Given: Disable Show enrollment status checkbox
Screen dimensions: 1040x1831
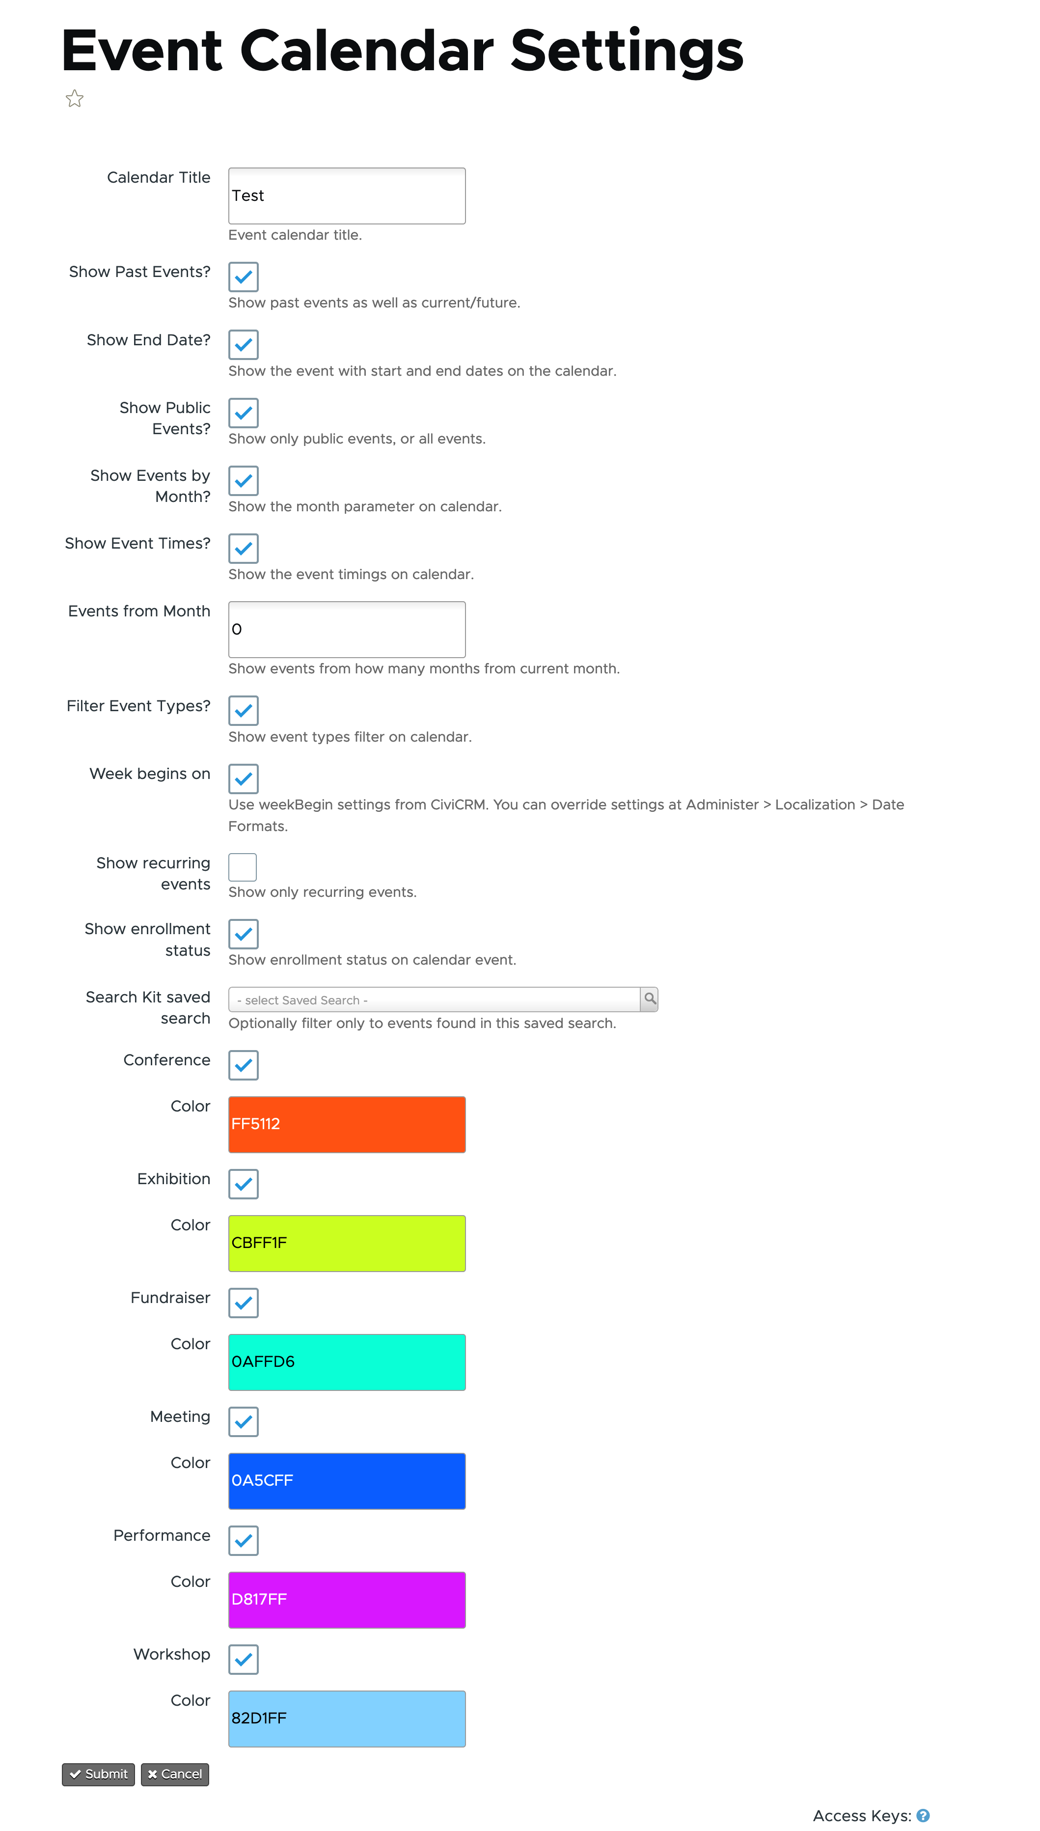Looking at the screenshot, I should [x=244, y=934].
